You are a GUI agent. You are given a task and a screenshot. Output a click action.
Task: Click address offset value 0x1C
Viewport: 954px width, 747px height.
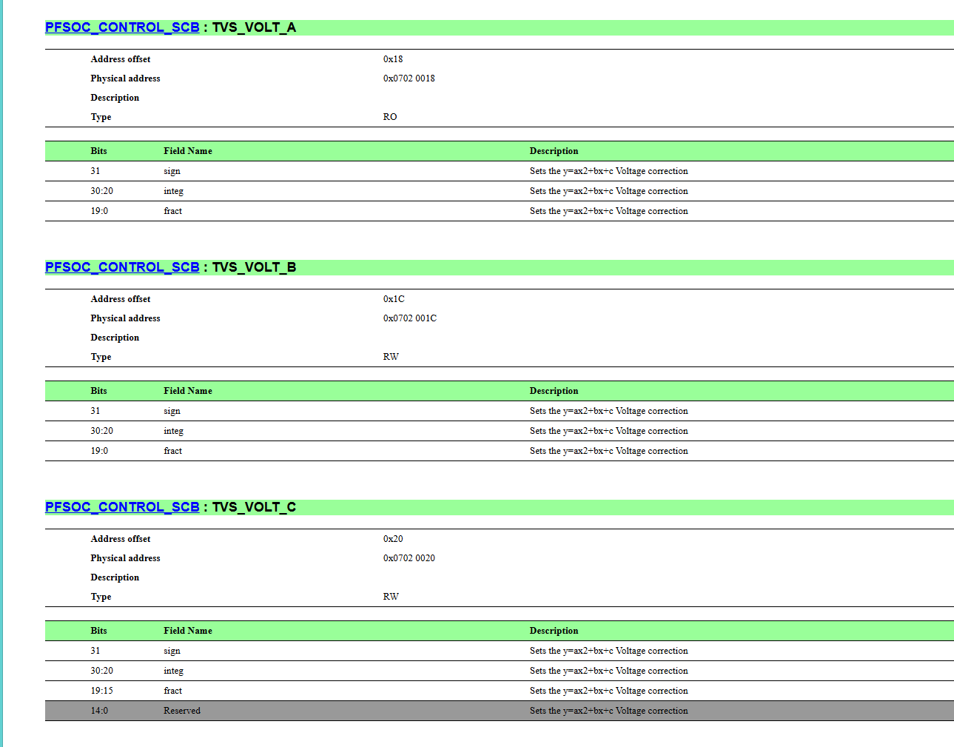pyautogui.click(x=394, y=299)
